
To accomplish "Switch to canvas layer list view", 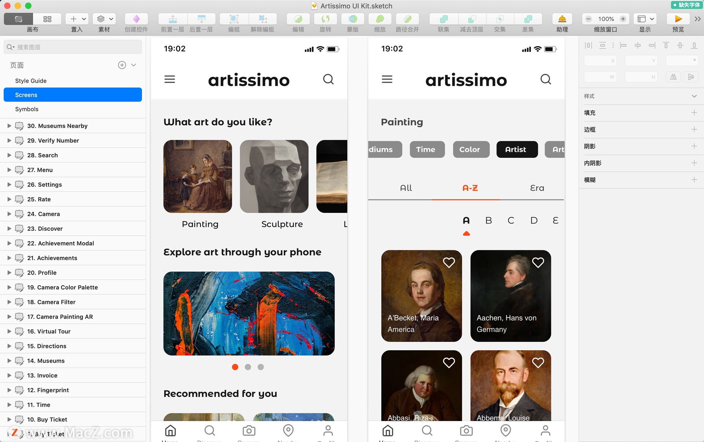I will coord(18,19).
